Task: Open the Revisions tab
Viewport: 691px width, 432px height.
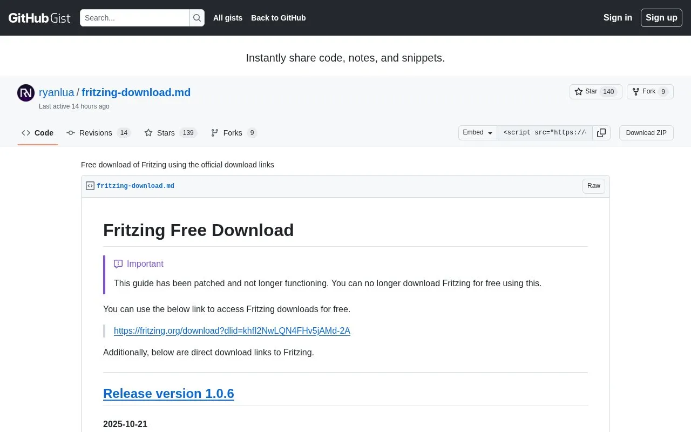Action: [x=99, y=133]
